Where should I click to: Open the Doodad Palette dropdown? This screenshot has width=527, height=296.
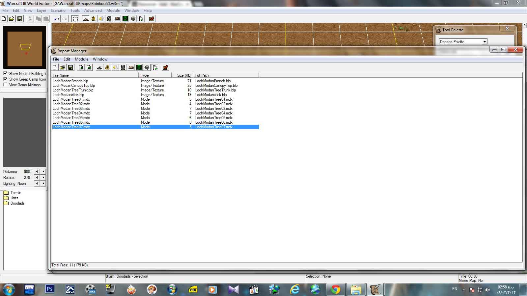(485, 42)
